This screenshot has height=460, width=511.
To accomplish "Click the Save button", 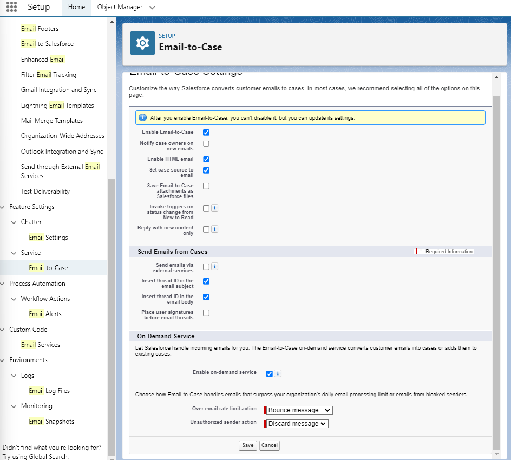I will [x=248, y=445].
